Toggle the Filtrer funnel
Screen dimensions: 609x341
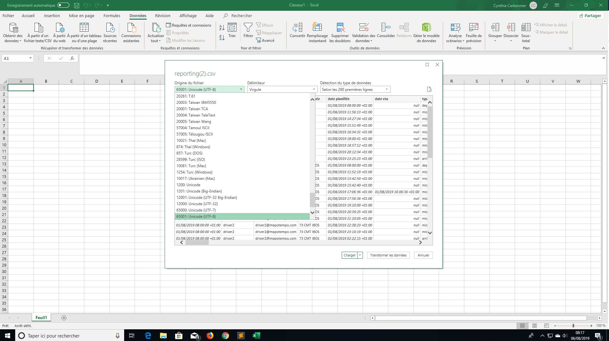[x=248, y=30]
